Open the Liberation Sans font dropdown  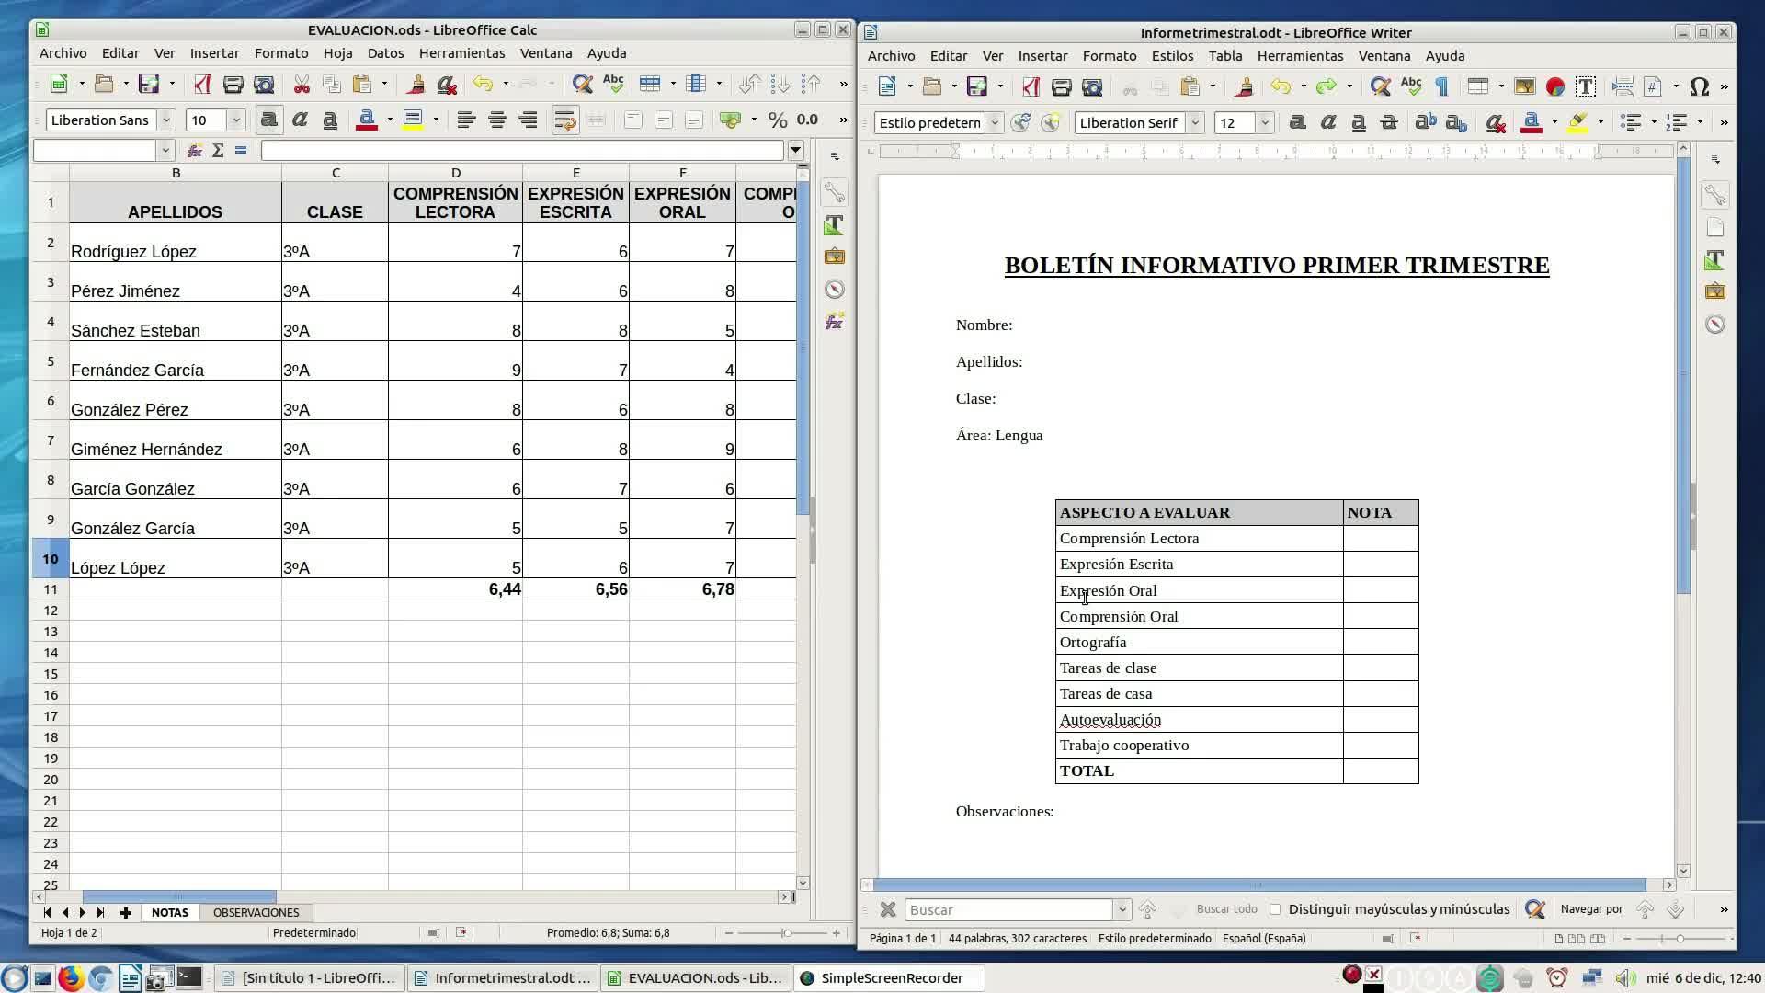point(166,120)
